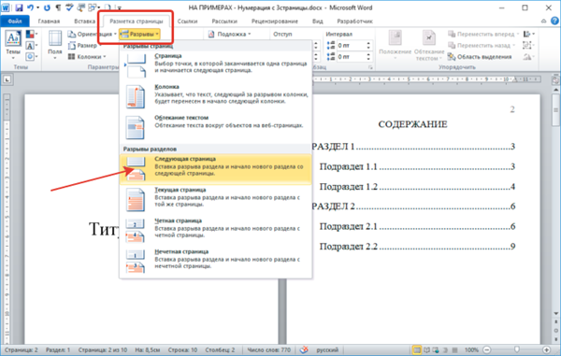This screenshot has height=356, width=561.
Task: Open the Подложка watermark dropdown
Action: (x=230, y=34)
